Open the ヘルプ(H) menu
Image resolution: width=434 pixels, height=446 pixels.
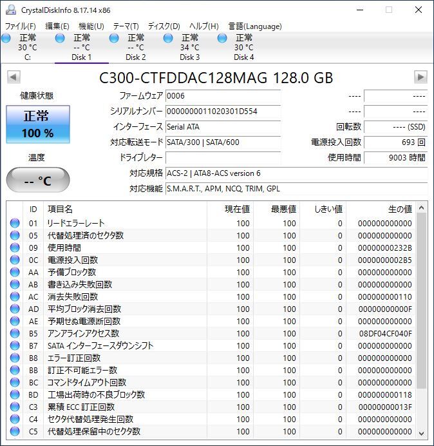[204, 26]
